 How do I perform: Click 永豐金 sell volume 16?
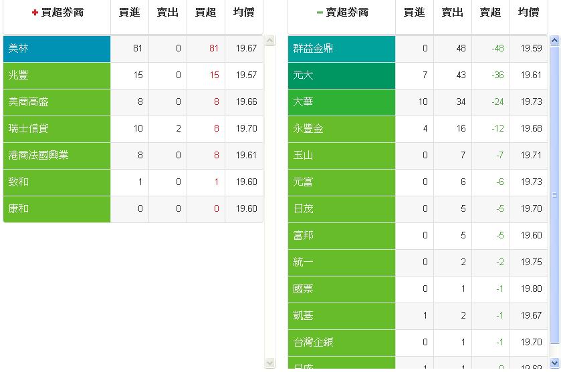click(461, 128)
